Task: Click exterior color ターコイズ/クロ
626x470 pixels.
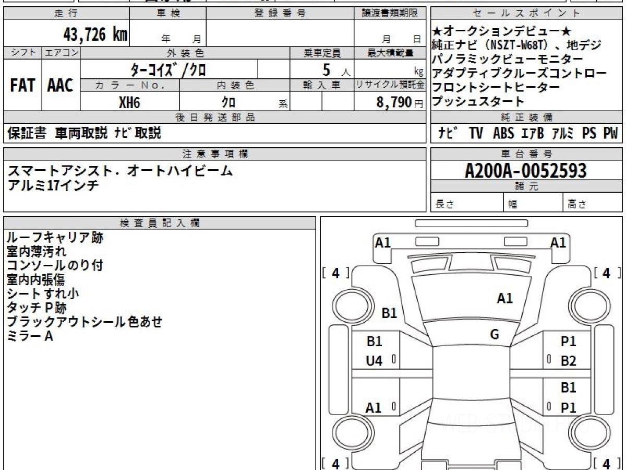Action: coord(169,69)
